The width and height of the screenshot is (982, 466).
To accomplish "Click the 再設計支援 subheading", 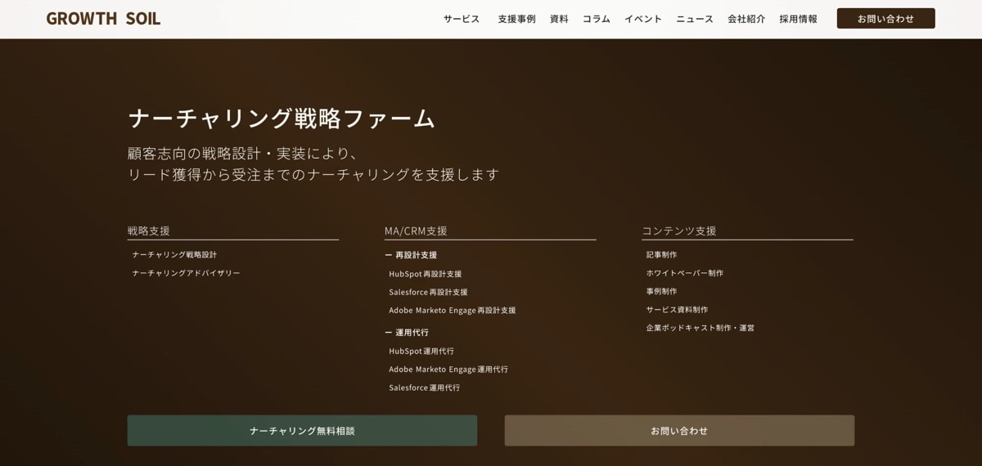I will tap(412, 255).
